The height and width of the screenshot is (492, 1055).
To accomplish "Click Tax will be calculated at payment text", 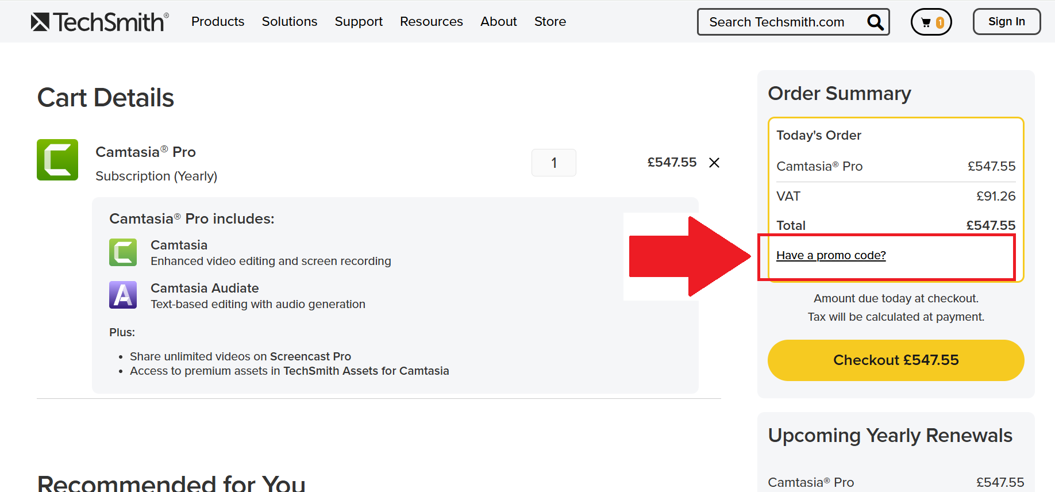I will tap(896, 317).
